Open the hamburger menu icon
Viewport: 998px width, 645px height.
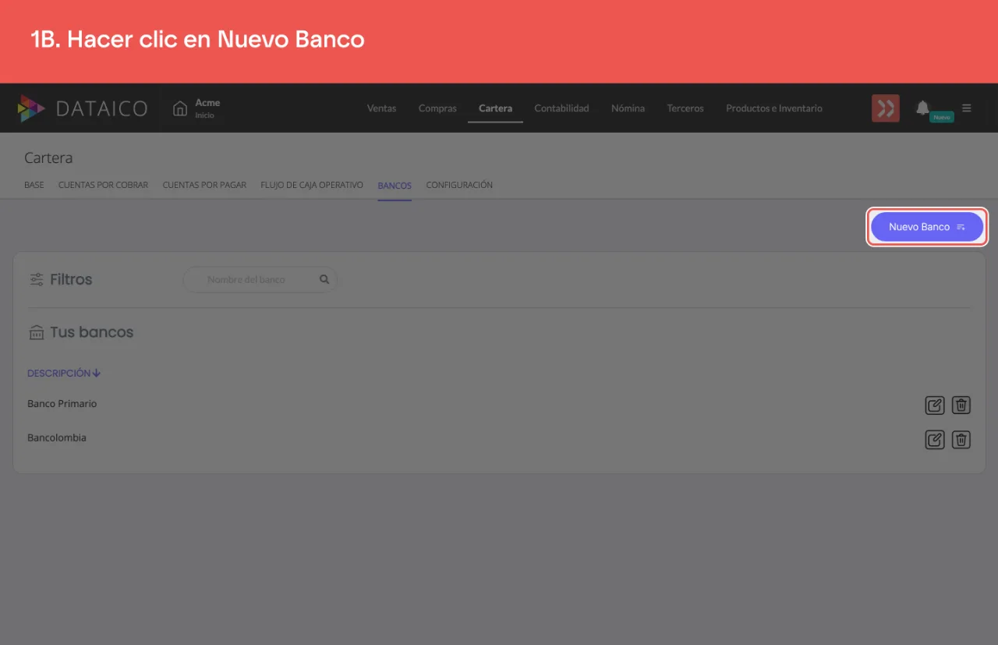(x=967, y=108)
